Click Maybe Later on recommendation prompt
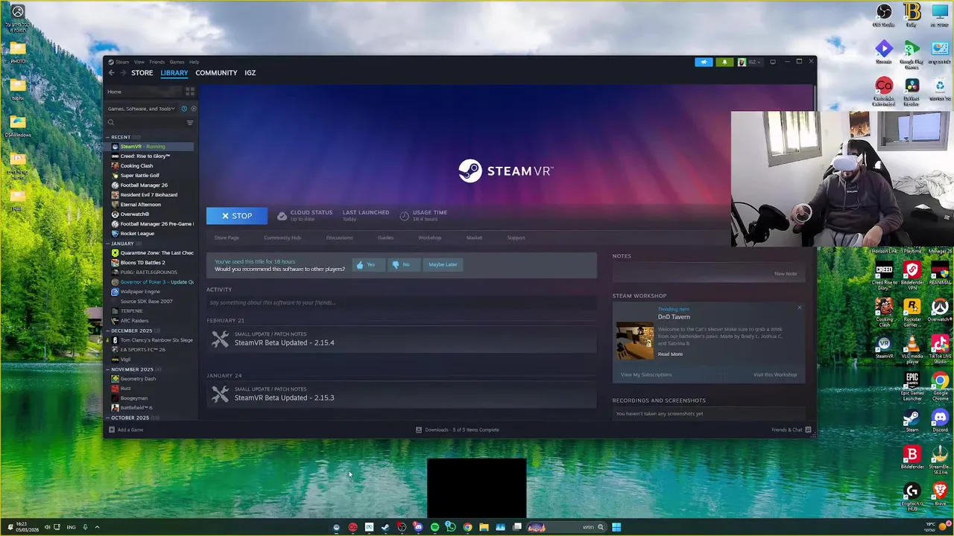954x536 pixels. (x=443, y=264)
